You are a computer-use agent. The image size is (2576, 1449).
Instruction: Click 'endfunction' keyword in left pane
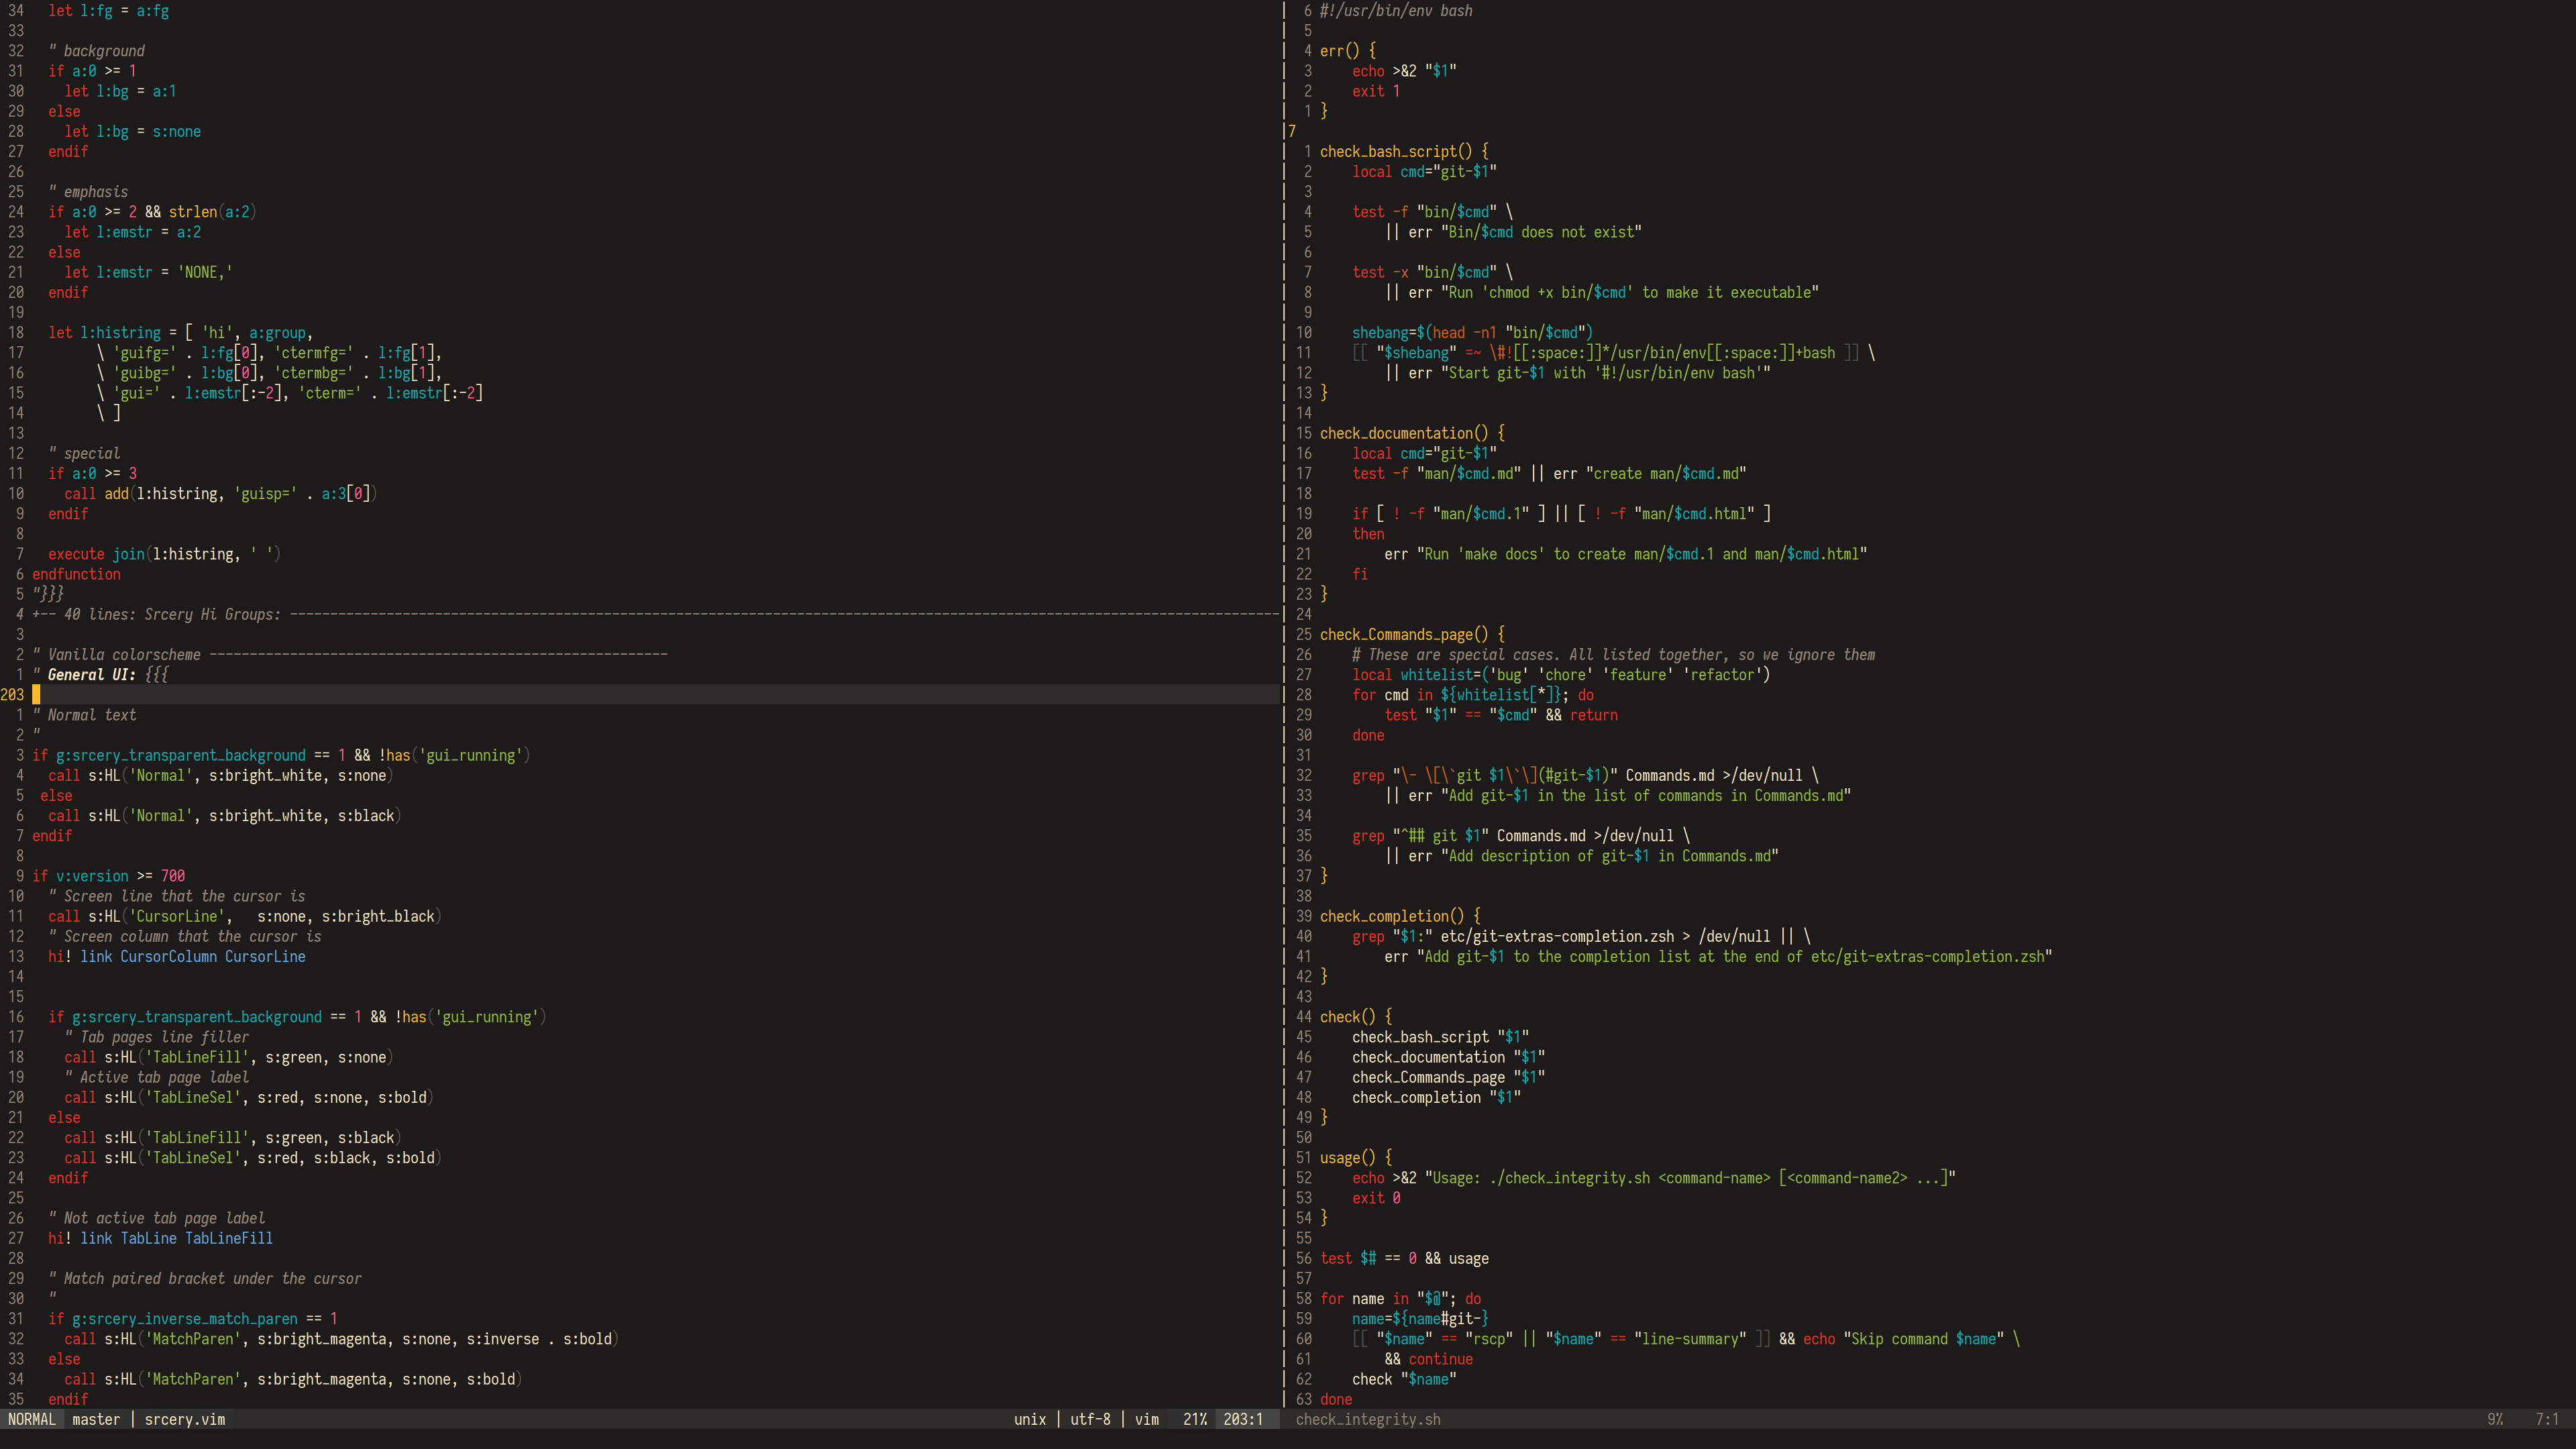point(76,574)
